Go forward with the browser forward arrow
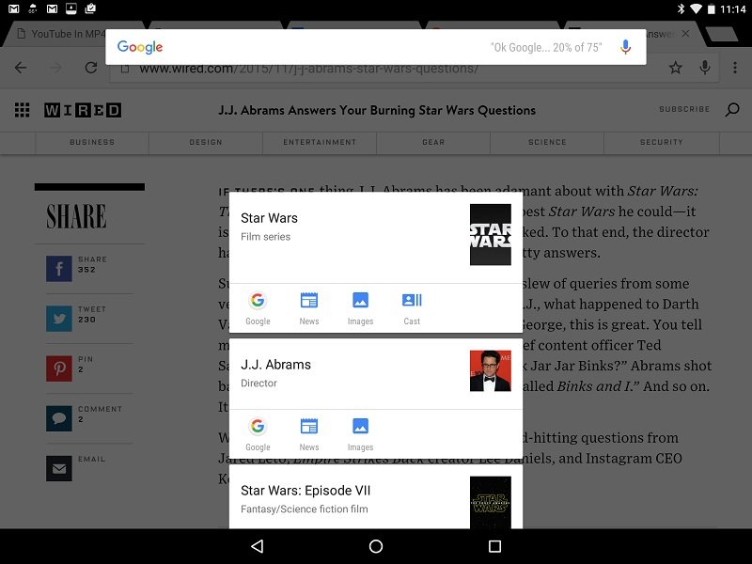This screenshot has height=564, width=752. click(x=56, y=68)
